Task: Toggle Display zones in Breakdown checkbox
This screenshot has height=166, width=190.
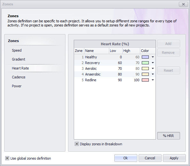Action: coord(77,144)
